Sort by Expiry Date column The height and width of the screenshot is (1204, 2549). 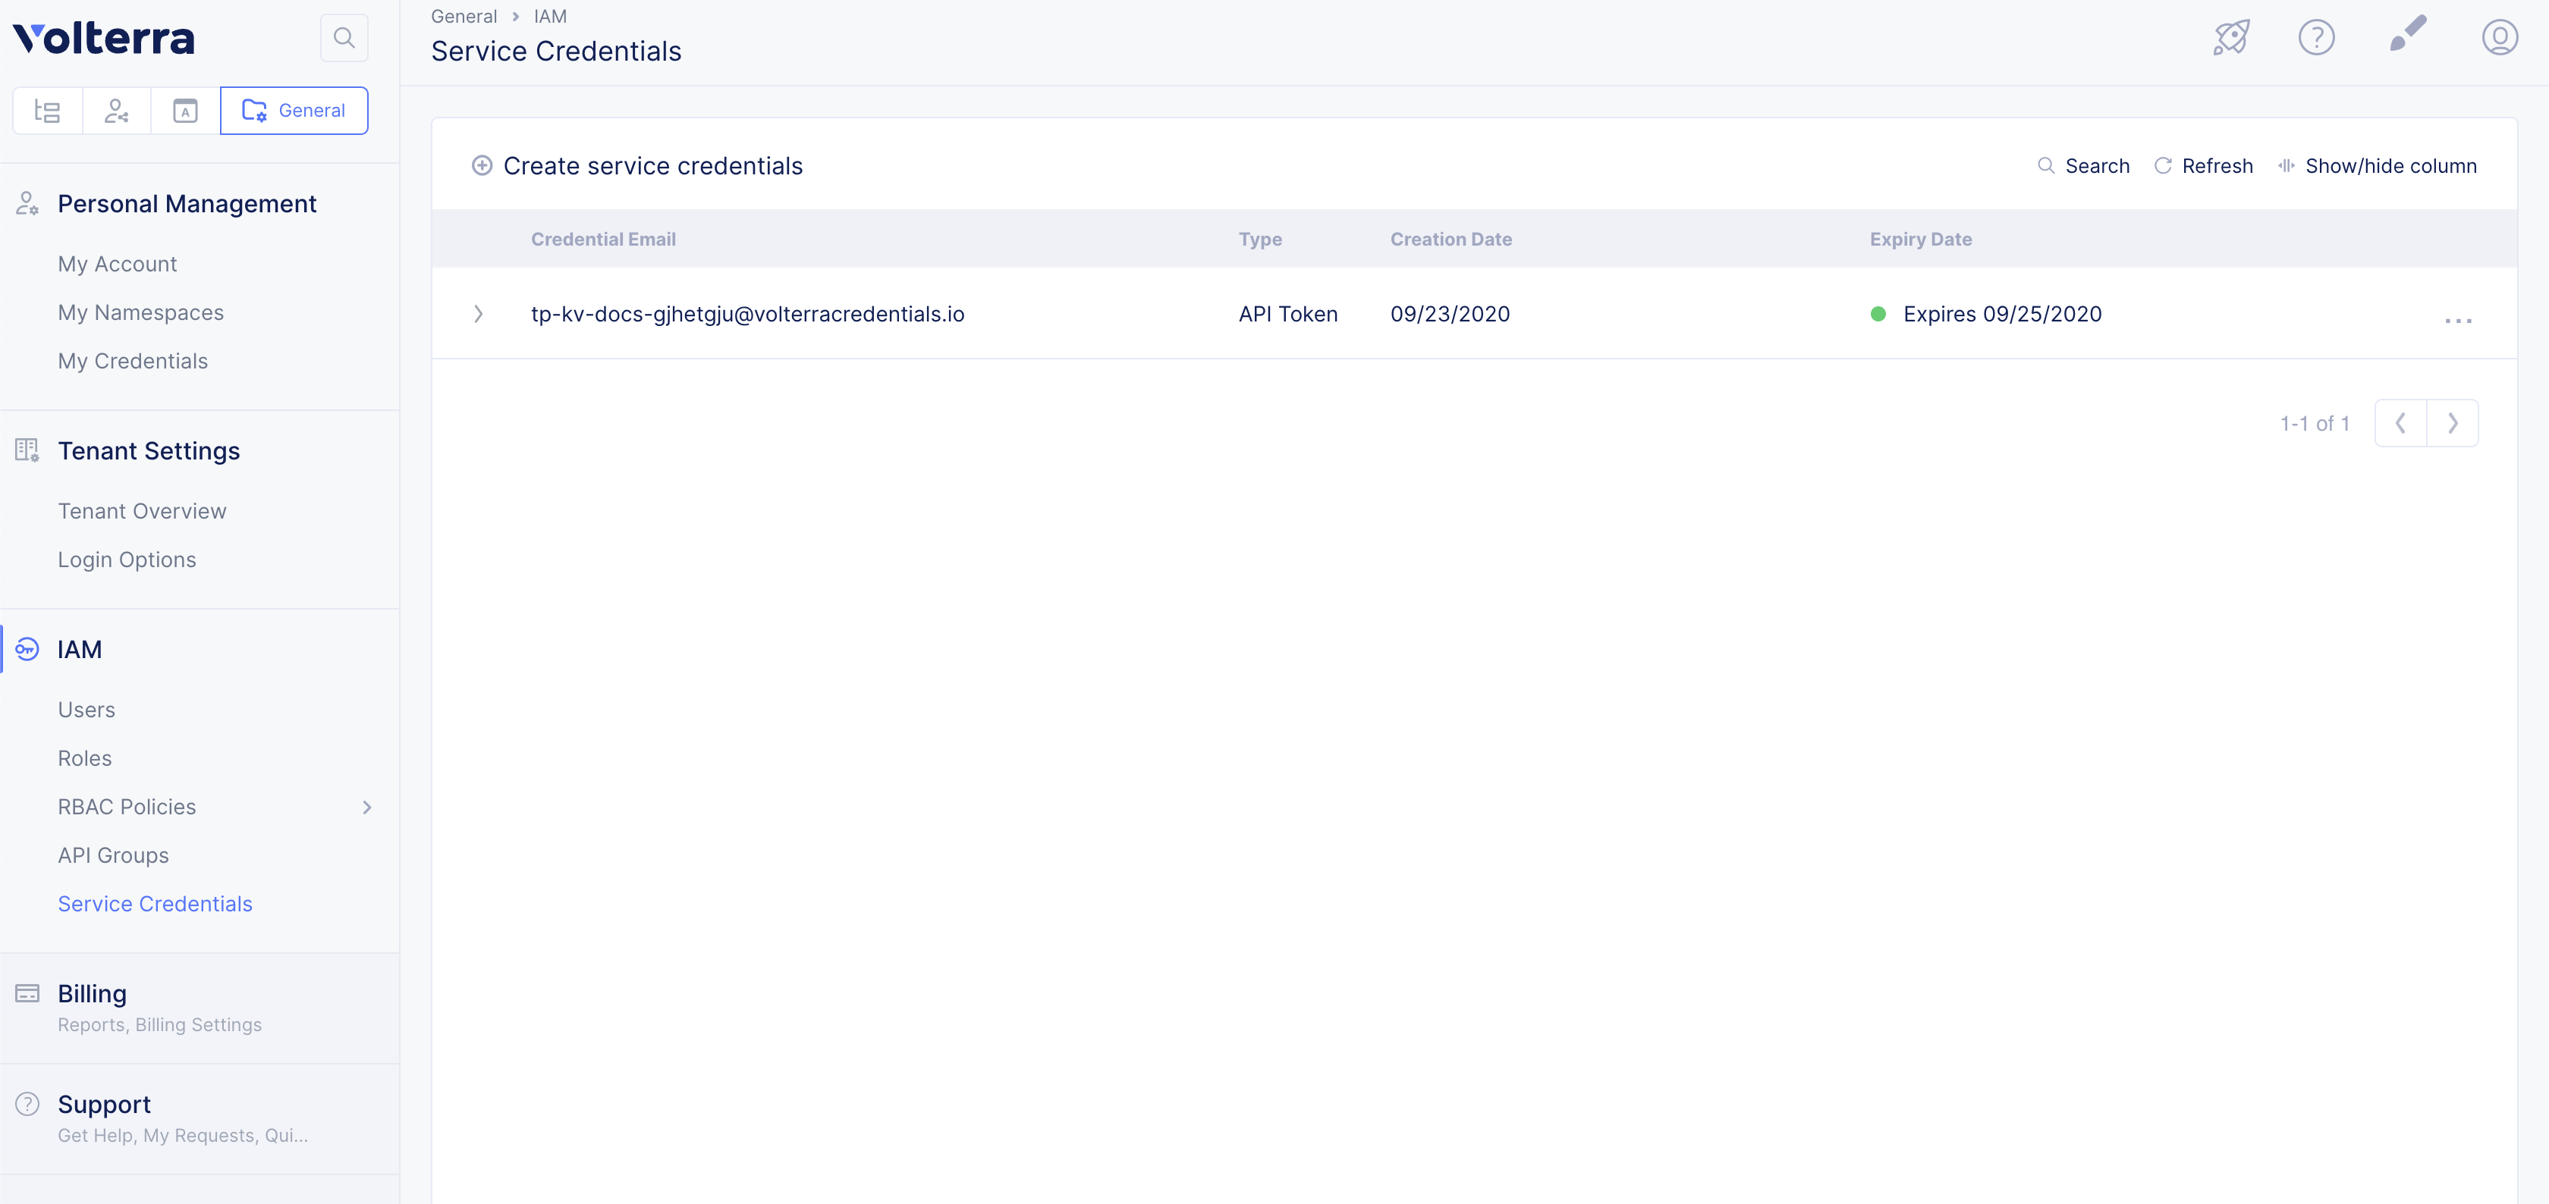coord(1919,240)
